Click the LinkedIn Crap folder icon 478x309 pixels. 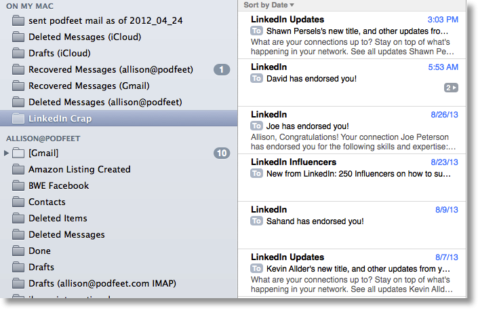pyautogui.click(x=18, y=118)
